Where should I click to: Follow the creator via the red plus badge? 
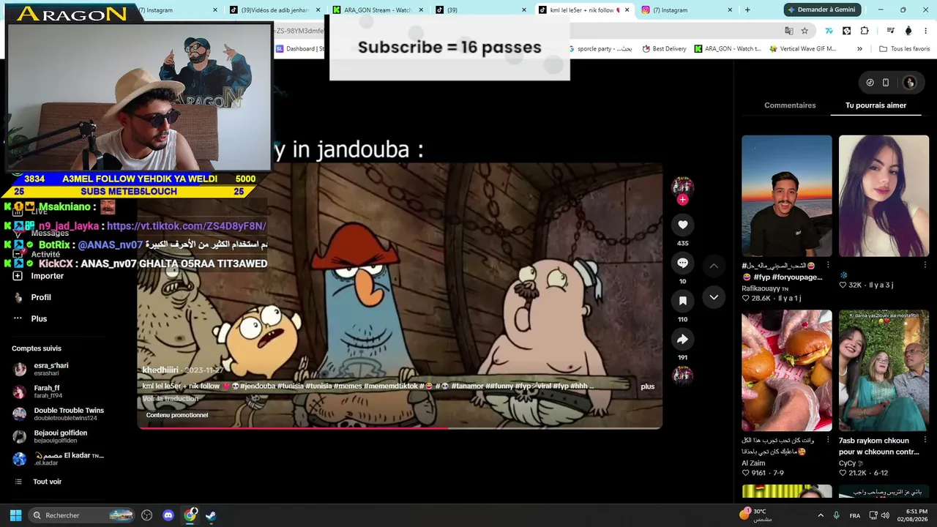tap(682, 200)
